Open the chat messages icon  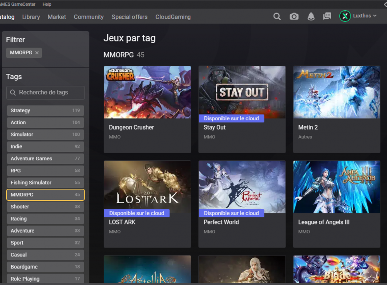(327, 16)
